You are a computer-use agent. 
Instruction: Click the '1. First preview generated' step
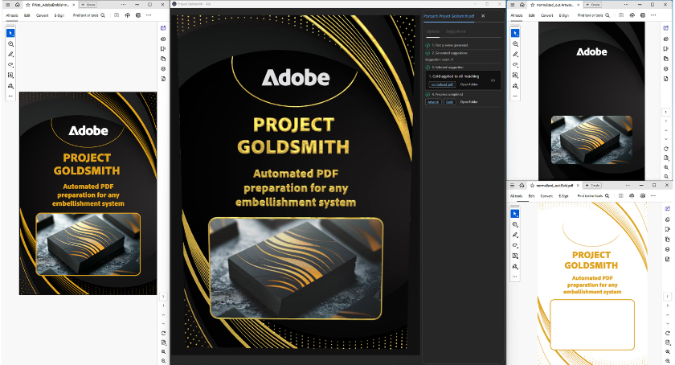tap(449, 45)
